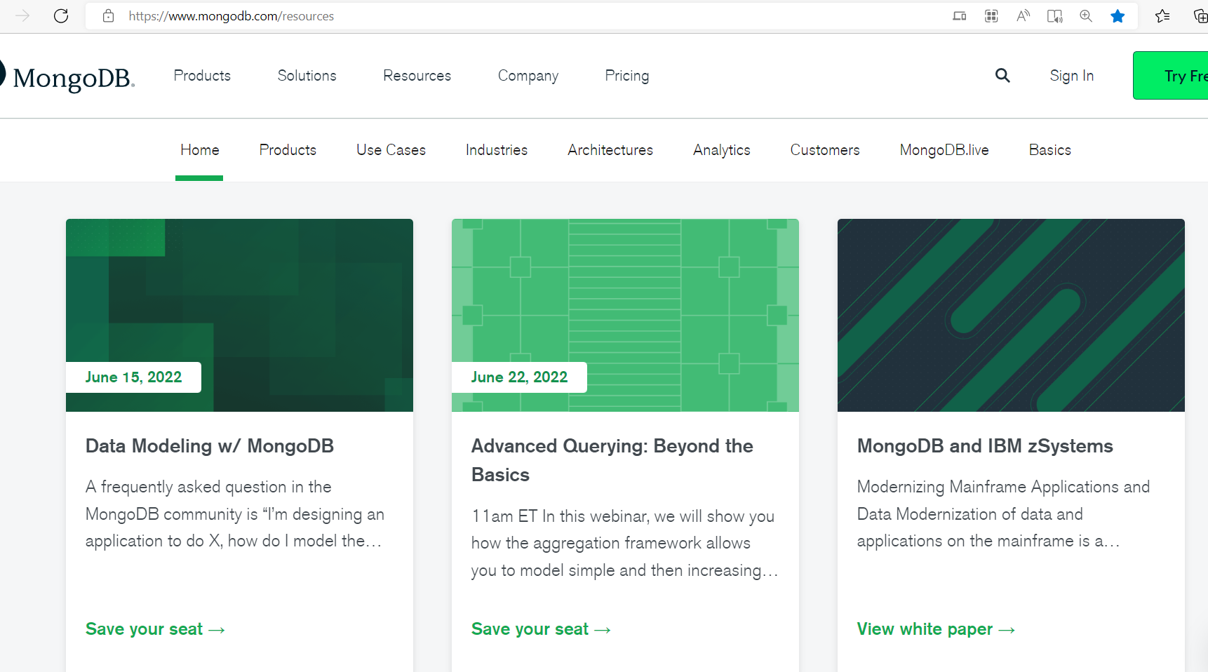
Task: Click the IBM zSystems card image
Action: 1011,315
